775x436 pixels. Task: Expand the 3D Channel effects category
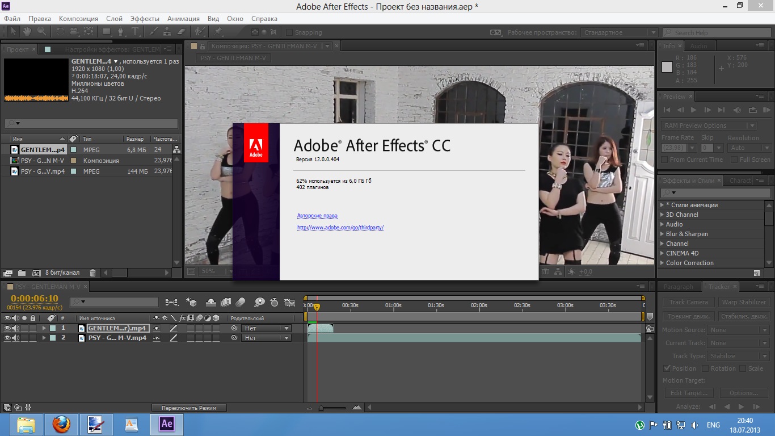(x=662, y=215)
